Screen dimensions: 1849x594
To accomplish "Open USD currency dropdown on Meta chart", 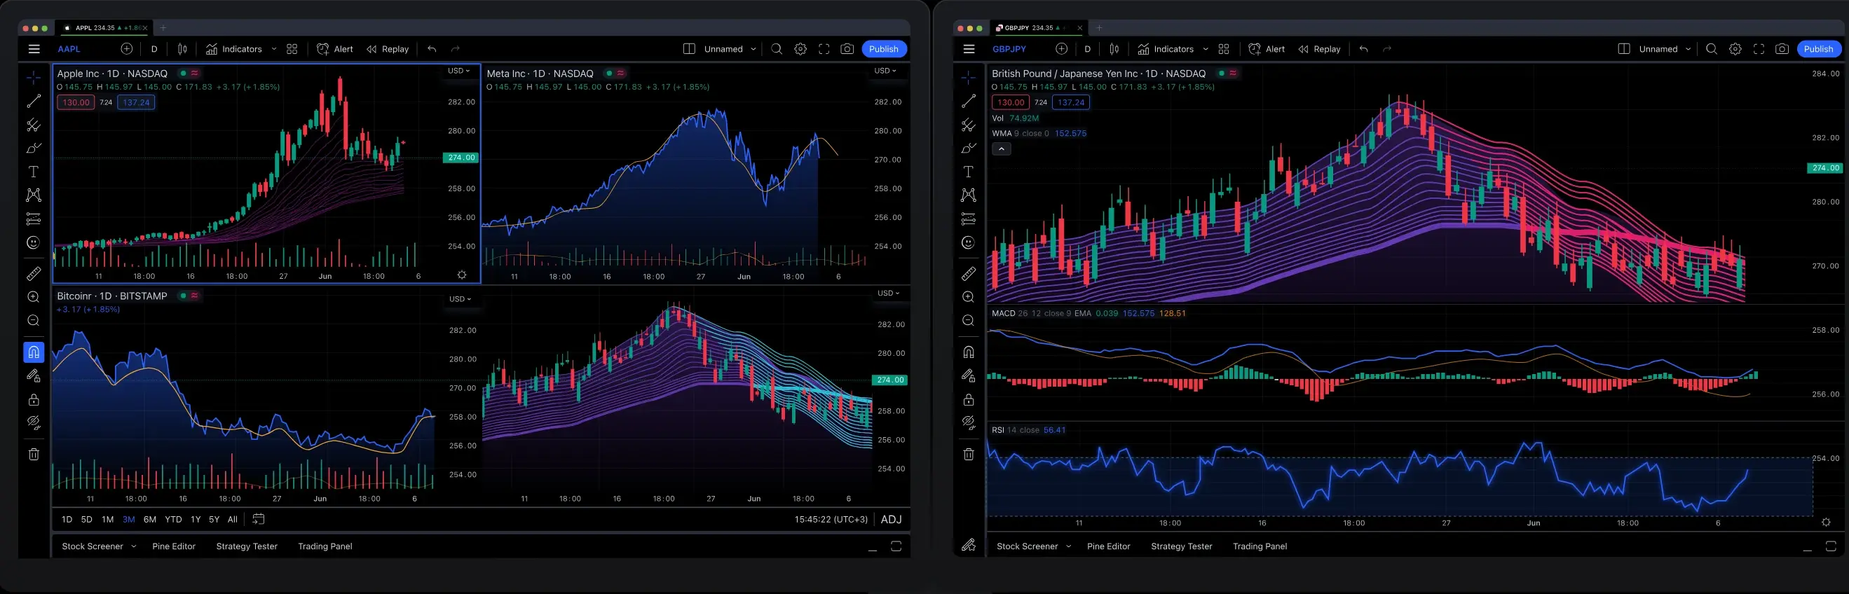I will coord(885,71).
